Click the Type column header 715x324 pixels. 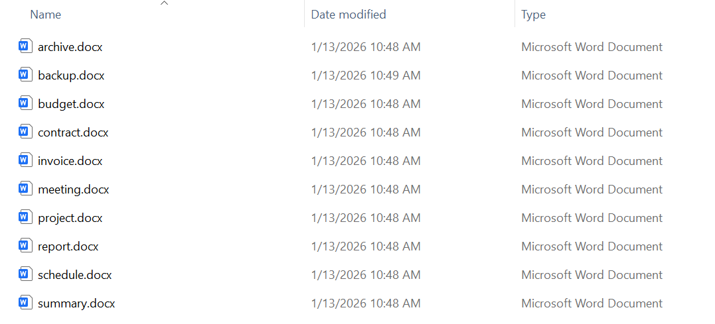point(533,15)
